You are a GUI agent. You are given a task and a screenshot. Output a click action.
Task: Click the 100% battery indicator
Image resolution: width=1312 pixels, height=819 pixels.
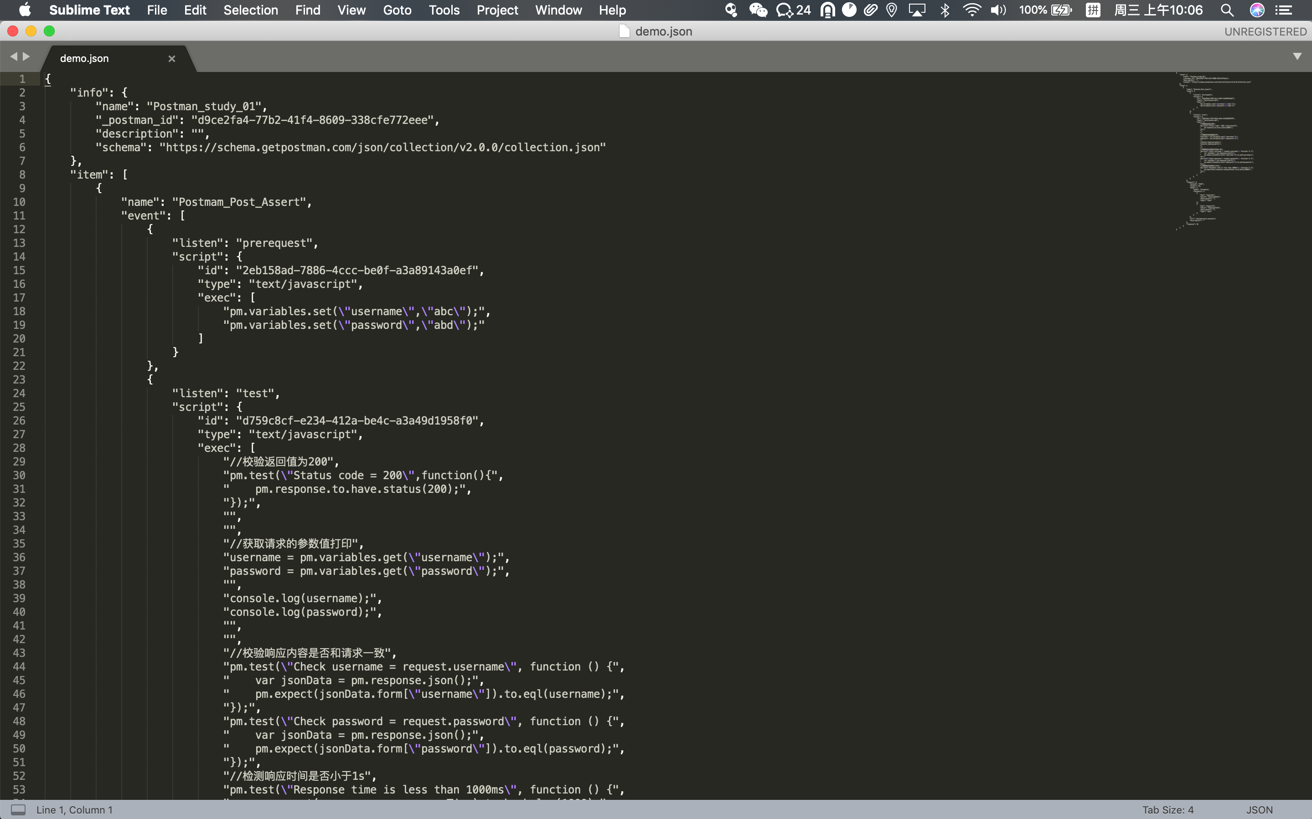pyautogui.click(x=1045, y=10)
